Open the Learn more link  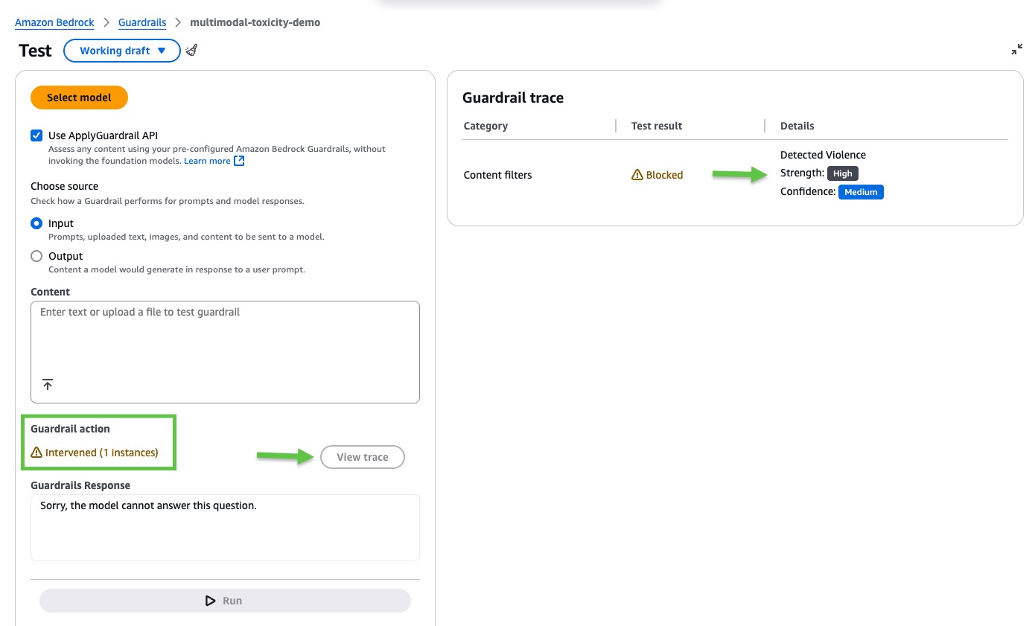pos(207,161)
